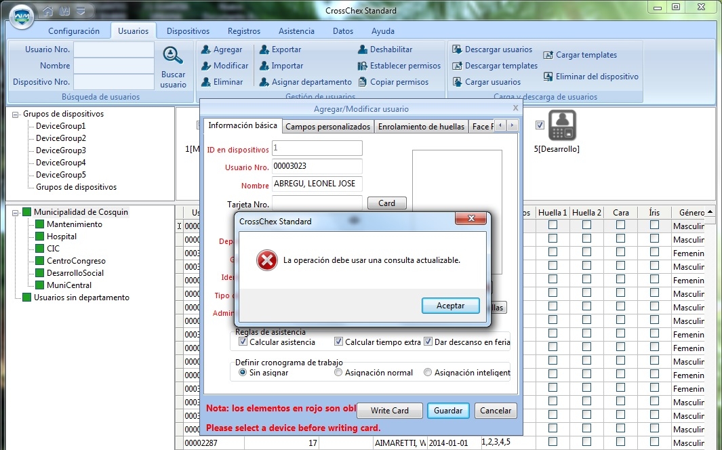Viewport: 722px width, 450px height.
Task: Select the 5[Desarrollo] device icon
Action: 562,125
